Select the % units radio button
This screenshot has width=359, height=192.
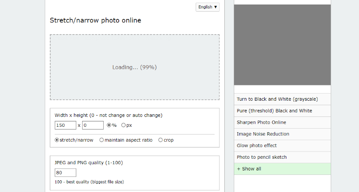109,125
